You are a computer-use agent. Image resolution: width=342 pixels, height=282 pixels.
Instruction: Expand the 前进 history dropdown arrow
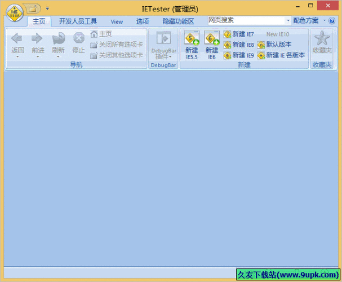tap(38, 57)
